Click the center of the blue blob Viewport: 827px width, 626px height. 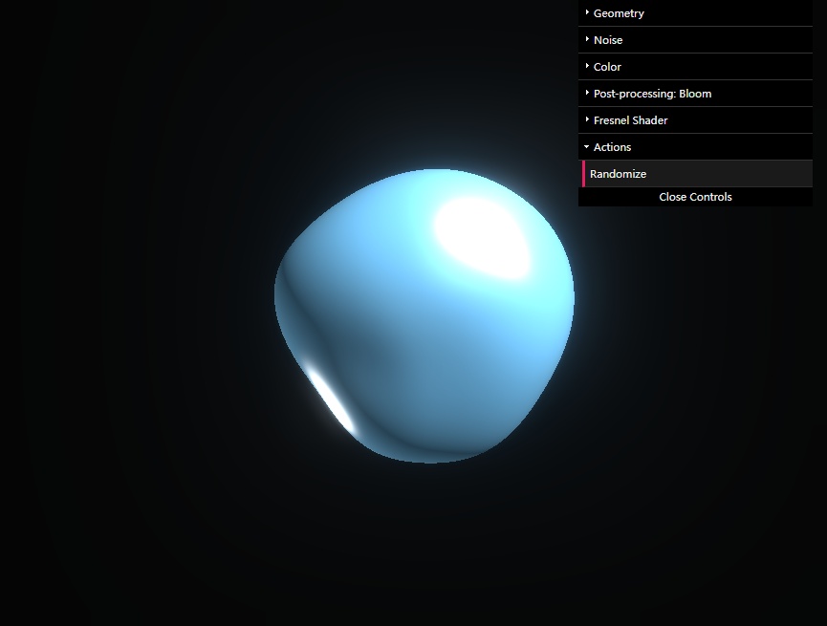click(x=424, y=315)
